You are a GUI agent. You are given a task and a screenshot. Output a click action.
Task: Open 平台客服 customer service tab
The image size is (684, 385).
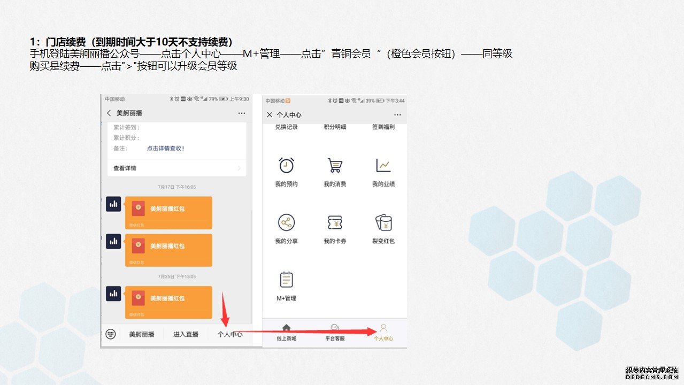(335, 333)
